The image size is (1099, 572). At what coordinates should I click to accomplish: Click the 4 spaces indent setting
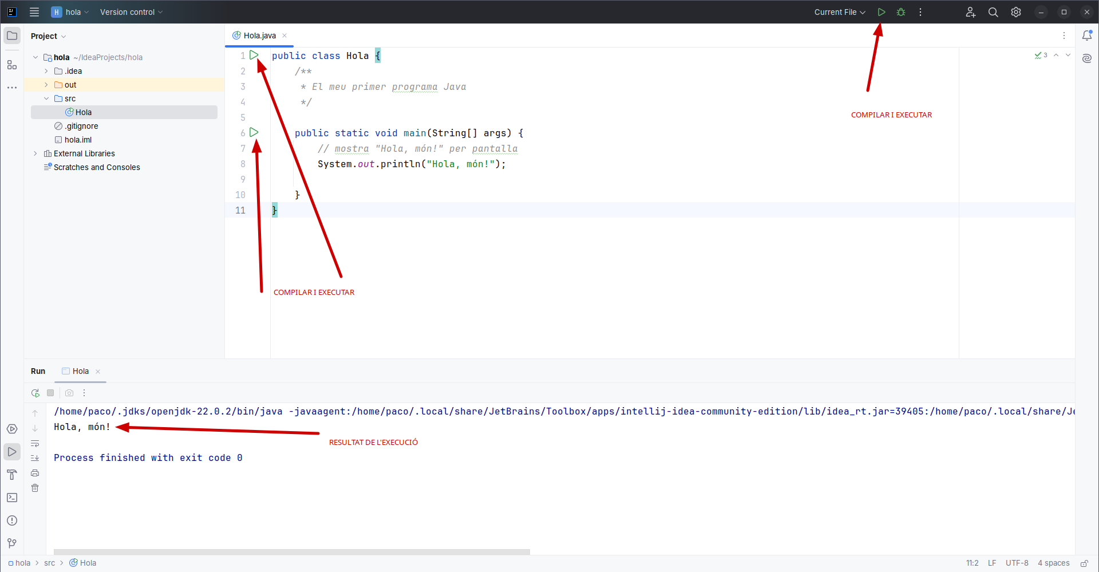pos(1053,563)
